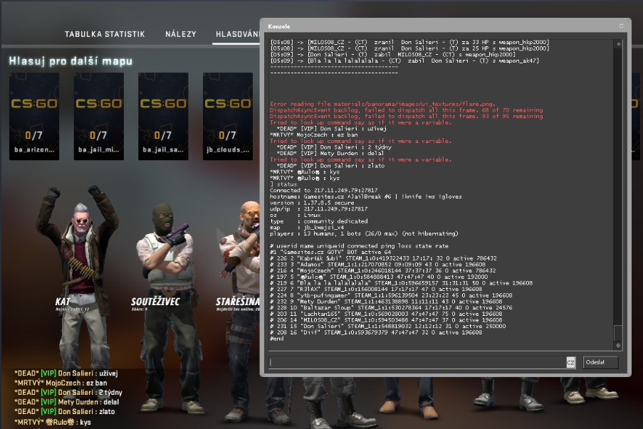Vote for the ba_jail_mi map card
This screenshot has width=643, height=429.
(x=98, y=117)
